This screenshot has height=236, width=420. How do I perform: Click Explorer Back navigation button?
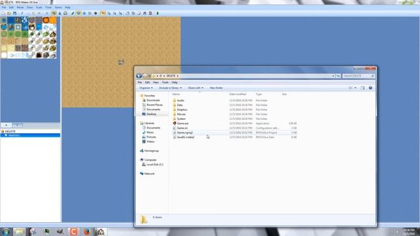tap(138, 76)
